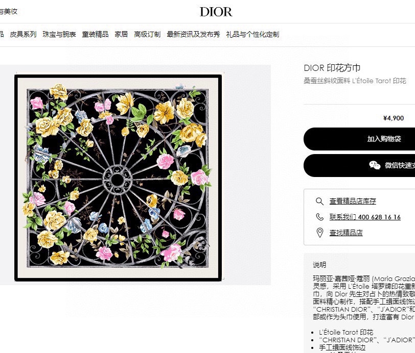The height and width of the screenshot is (353, 415).
Task: Click the WeChat icon on quick-pay button
Action: [375, 165]
